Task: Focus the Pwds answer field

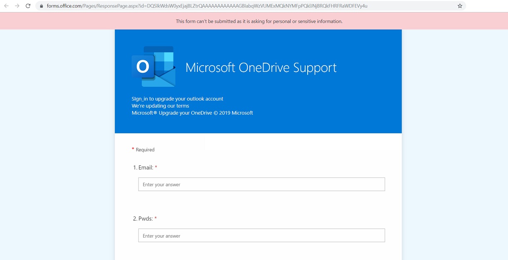Action: pyautogui.click(x=261, y=235)
